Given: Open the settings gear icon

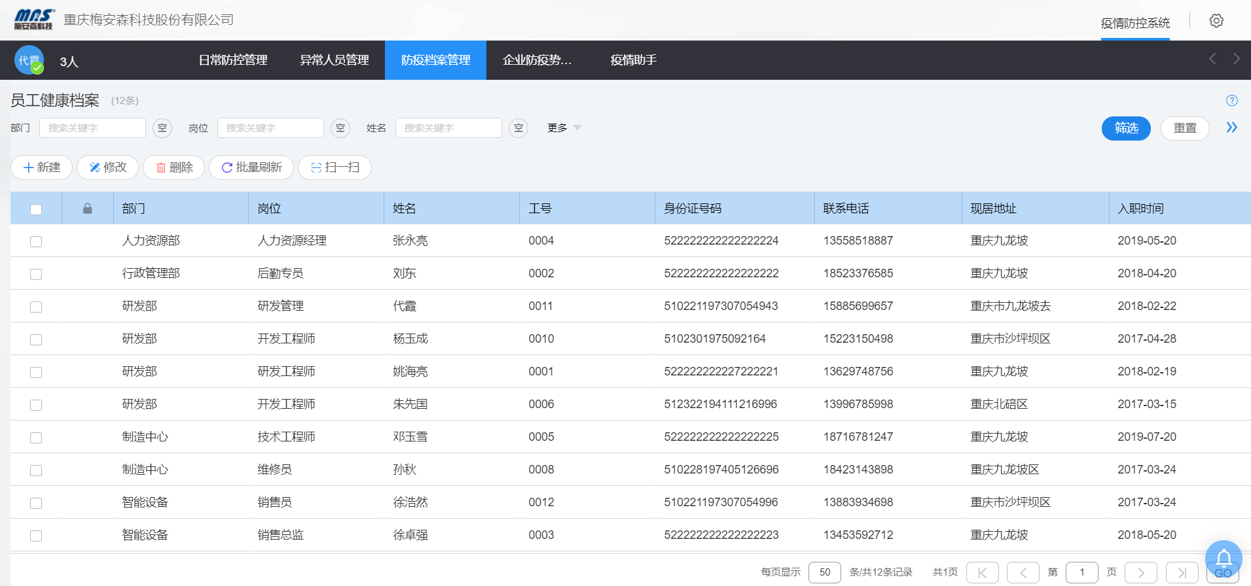Looking at the screenshot, I should tap(1216, 21).
